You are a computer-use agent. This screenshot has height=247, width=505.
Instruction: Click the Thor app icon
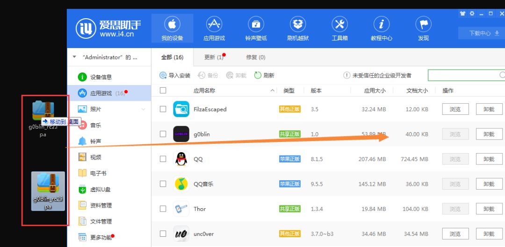coord(181,209)
